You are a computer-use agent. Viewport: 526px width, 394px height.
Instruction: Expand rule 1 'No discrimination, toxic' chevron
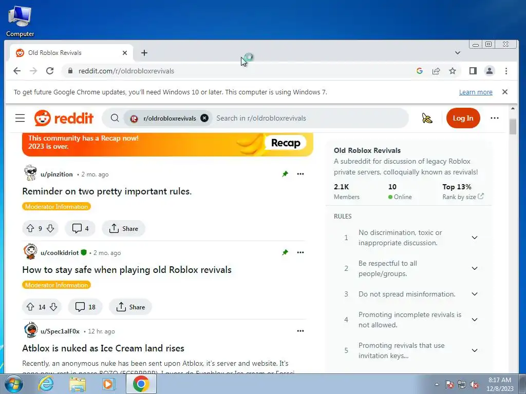[x=474, y=238]
